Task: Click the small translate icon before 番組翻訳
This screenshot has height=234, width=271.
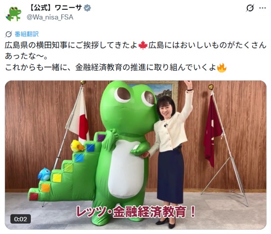Action: (8, 34)
